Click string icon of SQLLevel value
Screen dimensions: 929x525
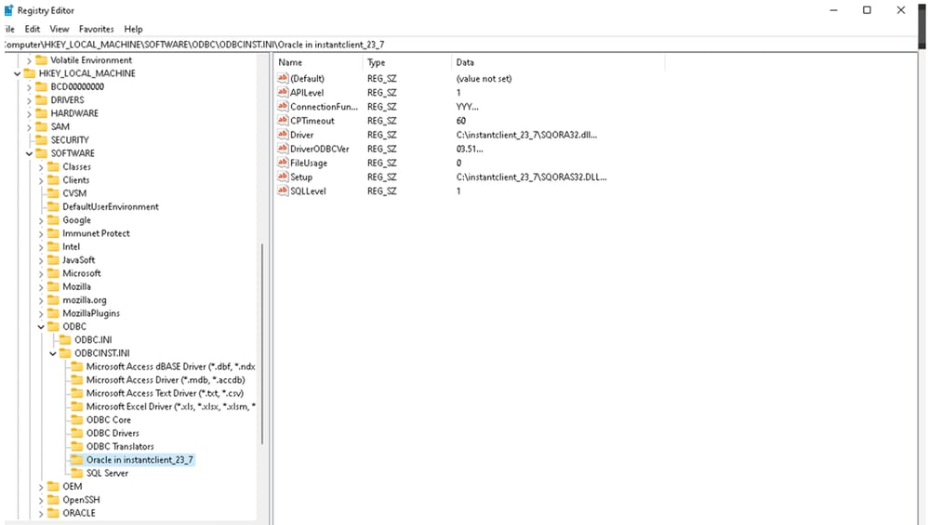(x=283, y=190)
